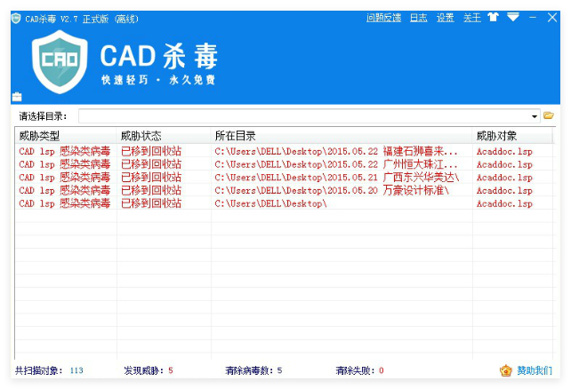Select row with path 福建石狮喜来...
The width and height of the screenshot is (571, 389).
point(284,151)
